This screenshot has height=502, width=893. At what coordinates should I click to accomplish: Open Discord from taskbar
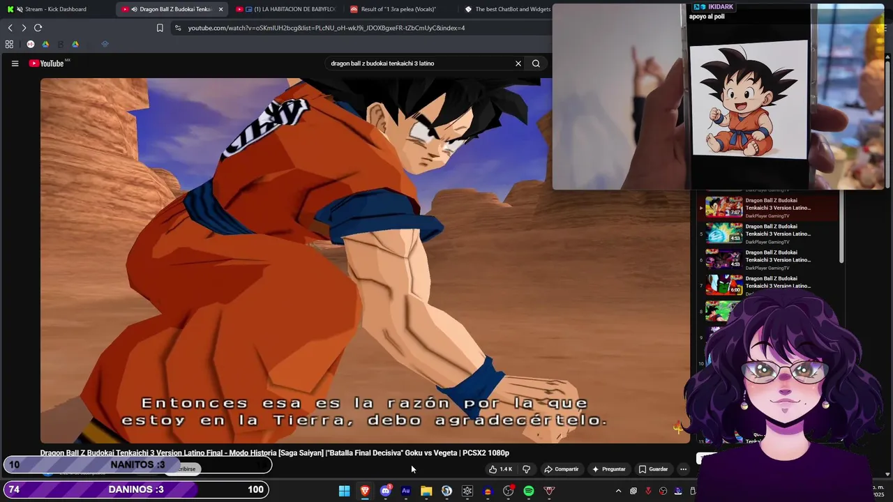pyautogui.click(x=385, y=491)
